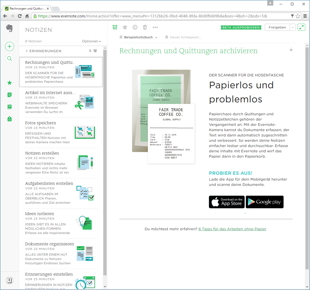310x290 pixels.
Task: Click the Rechnungen und Quittungen browser tab
Action: (x=27, y=9)
